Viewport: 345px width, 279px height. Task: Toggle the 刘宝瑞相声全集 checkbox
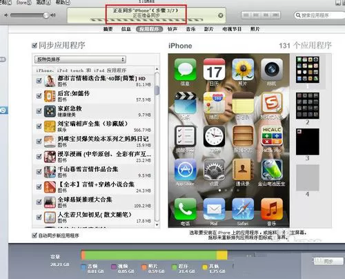pos(39,126)
